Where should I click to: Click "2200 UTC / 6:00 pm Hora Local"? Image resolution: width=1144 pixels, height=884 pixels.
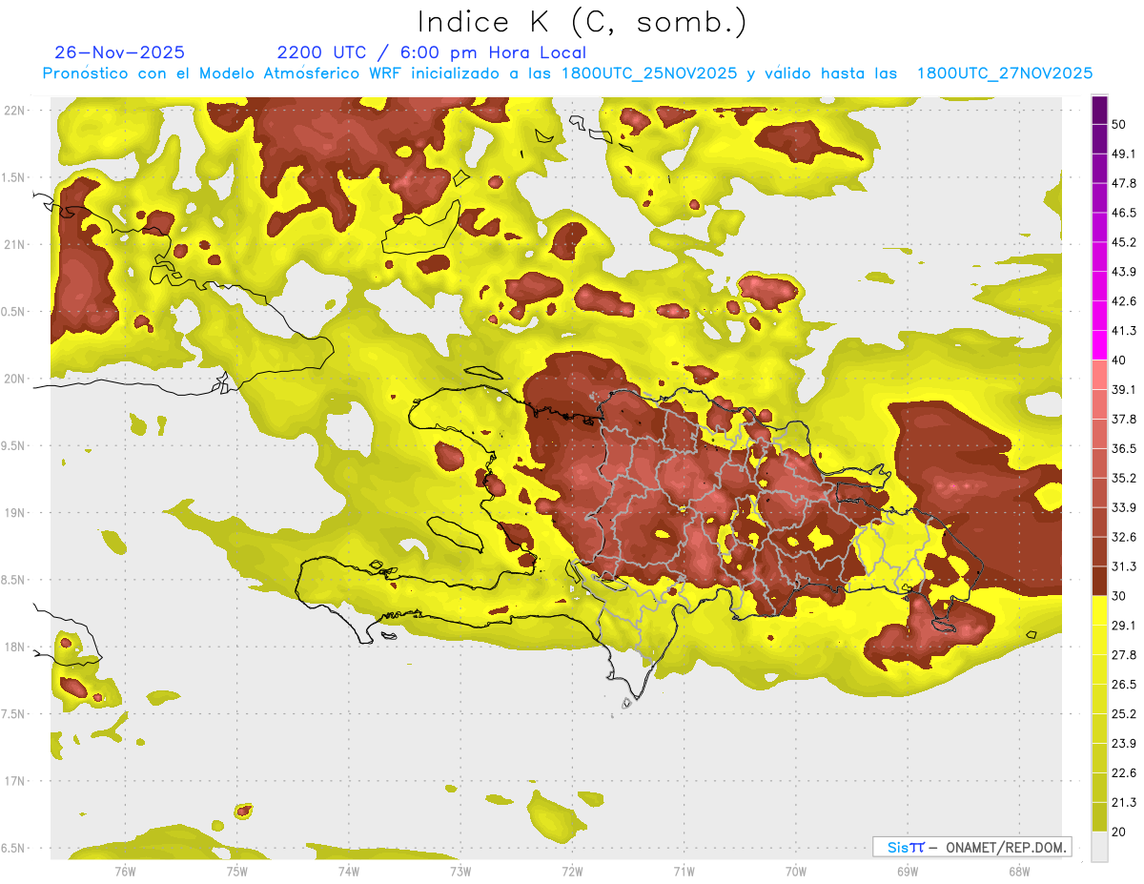pyautogui.click(x=432, y=52)
